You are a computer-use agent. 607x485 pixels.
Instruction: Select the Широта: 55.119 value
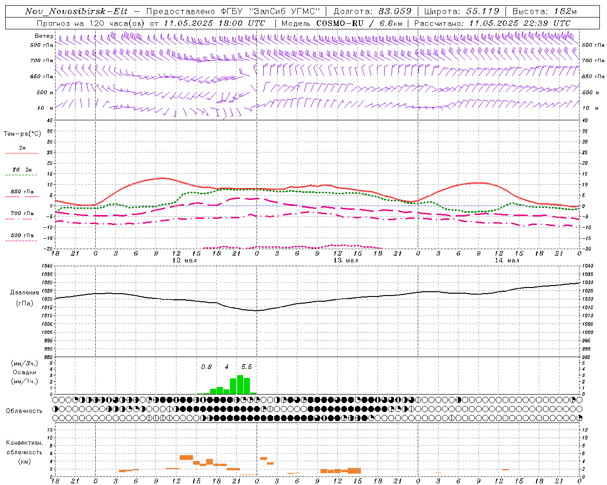[x=462, y=11]
